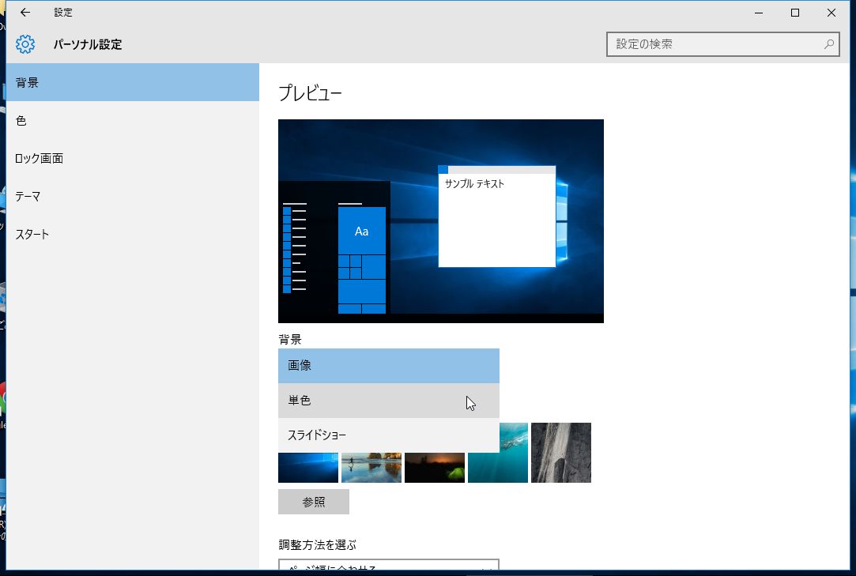This screenshot has height=576, width=856.
Task: Go back with the arrow icon
Action: (x=25, y=12)
